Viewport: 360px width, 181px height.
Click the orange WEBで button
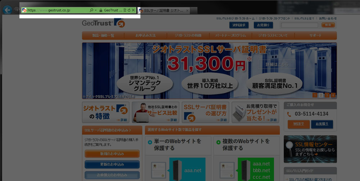point(298,124)
